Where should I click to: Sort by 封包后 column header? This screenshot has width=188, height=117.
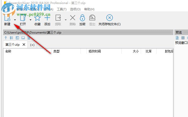(165, 51)
